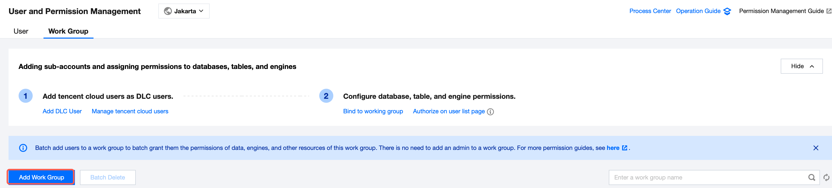The height and width of the screenshot is (188, 832).
Task: Refresh the work group list
Action: coord(826,177)
